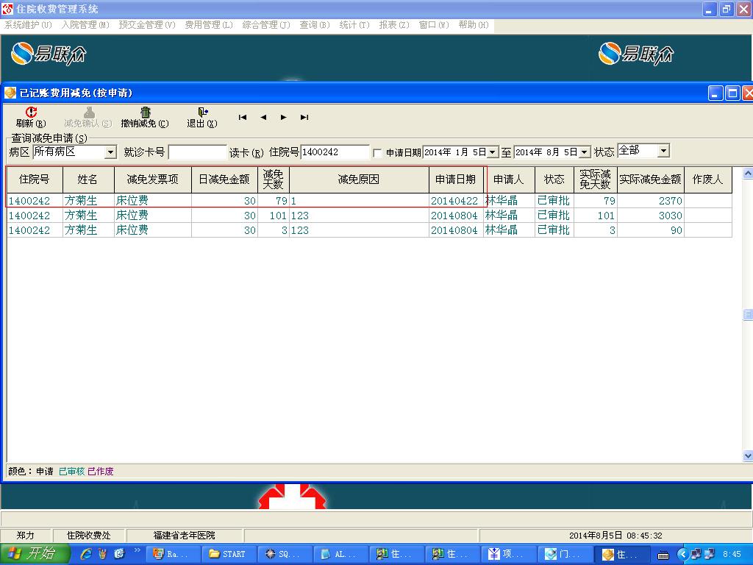Open the 入院管理 menu

click(x=85, y=24)
